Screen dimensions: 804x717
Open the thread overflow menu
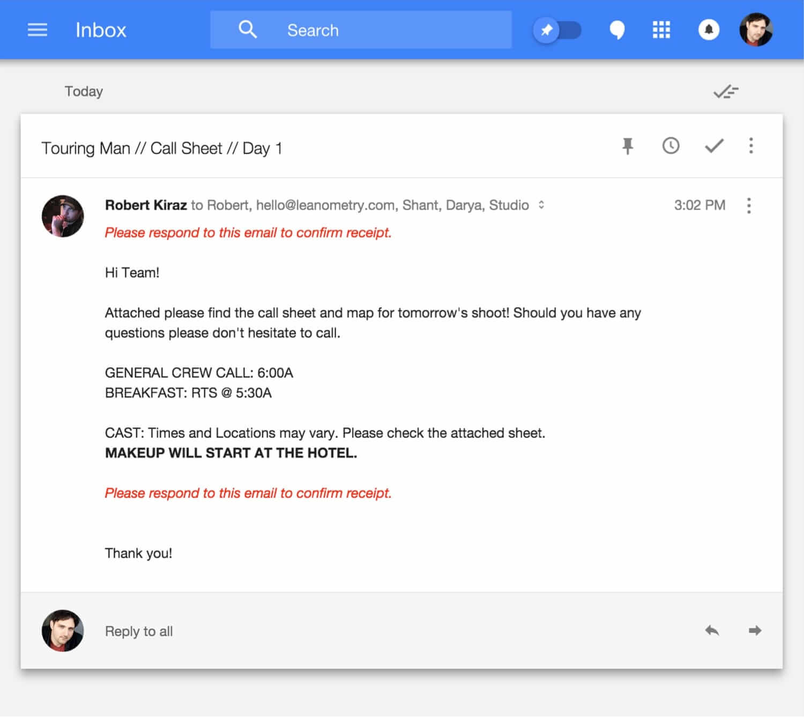pyautogui.click(x=751, y=146)
